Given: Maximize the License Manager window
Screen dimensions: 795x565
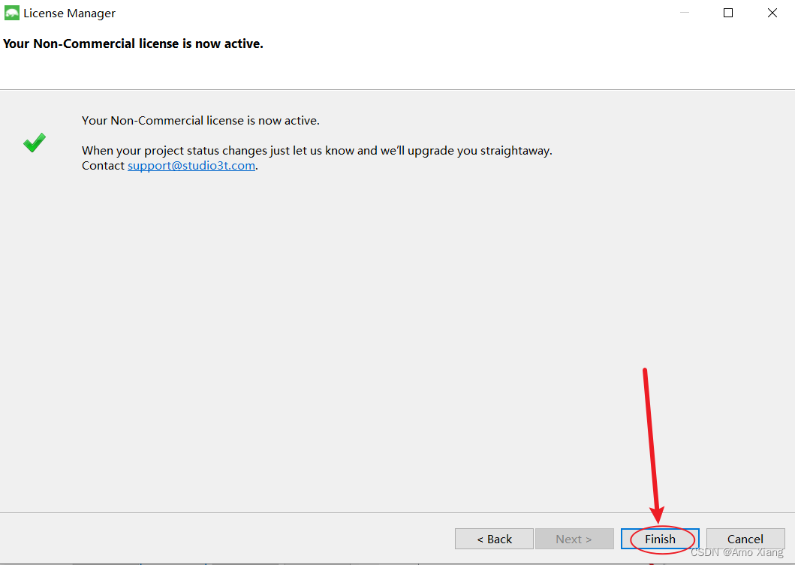Looking at the screenshot, I should [728, 13].
